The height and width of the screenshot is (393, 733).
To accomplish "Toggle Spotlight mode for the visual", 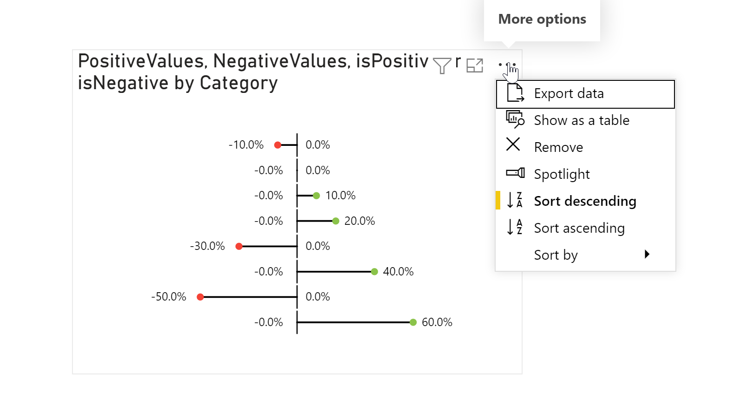I will coord(562,173).
